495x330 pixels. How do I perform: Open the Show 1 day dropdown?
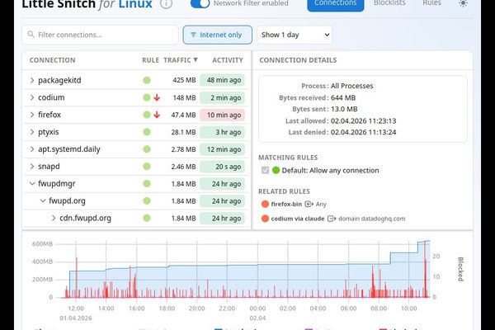[x=295, y=35]
